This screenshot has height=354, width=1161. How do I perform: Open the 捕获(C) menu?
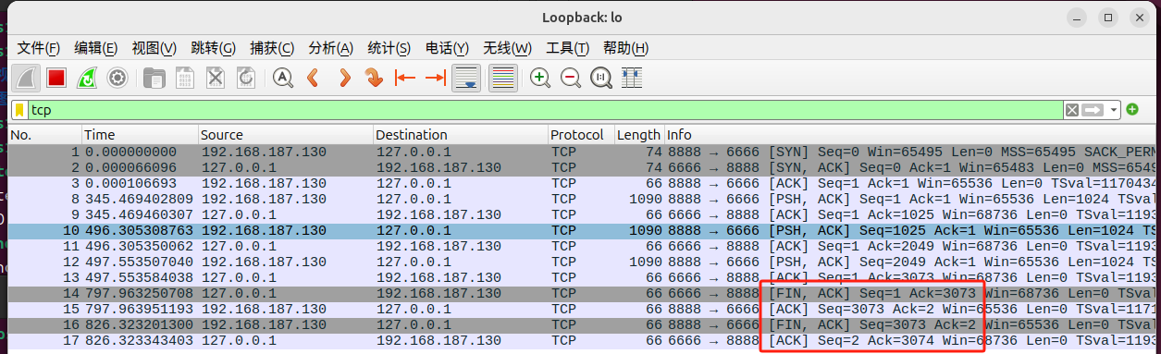click(x=272, y=48)
